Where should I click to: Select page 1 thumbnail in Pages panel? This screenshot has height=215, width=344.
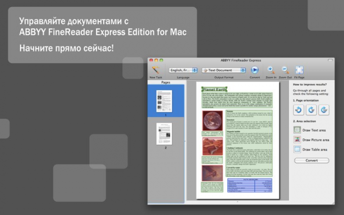(x=164, y=101)
